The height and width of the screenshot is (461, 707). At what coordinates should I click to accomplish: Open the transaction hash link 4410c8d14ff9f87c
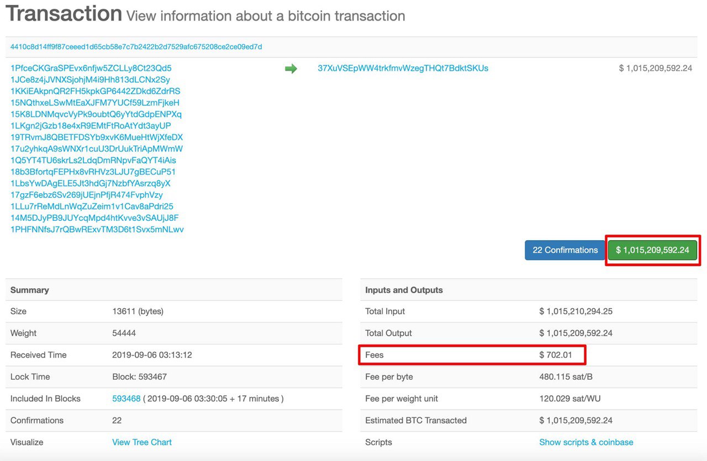click(136, 47)
